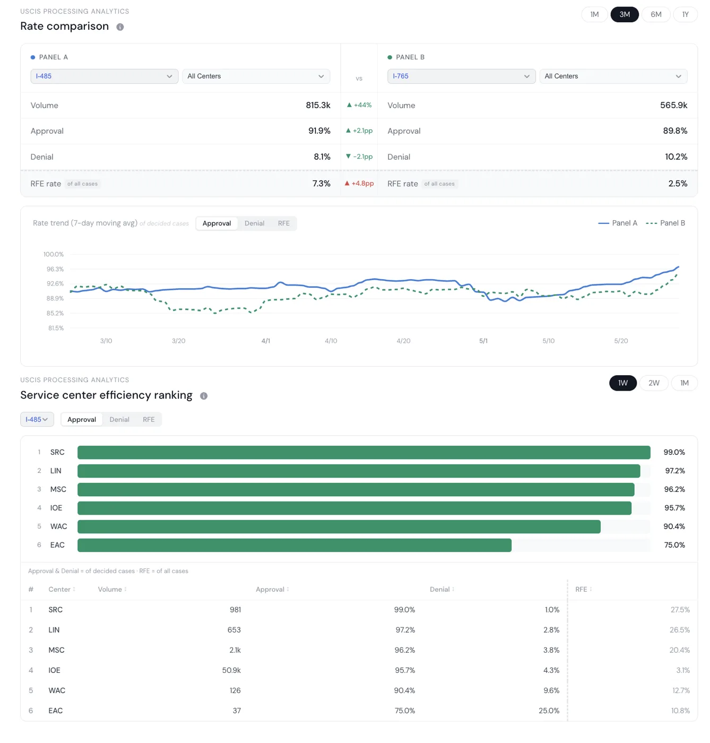Click Panel A Denial value 8.1%

pos(322,157)
